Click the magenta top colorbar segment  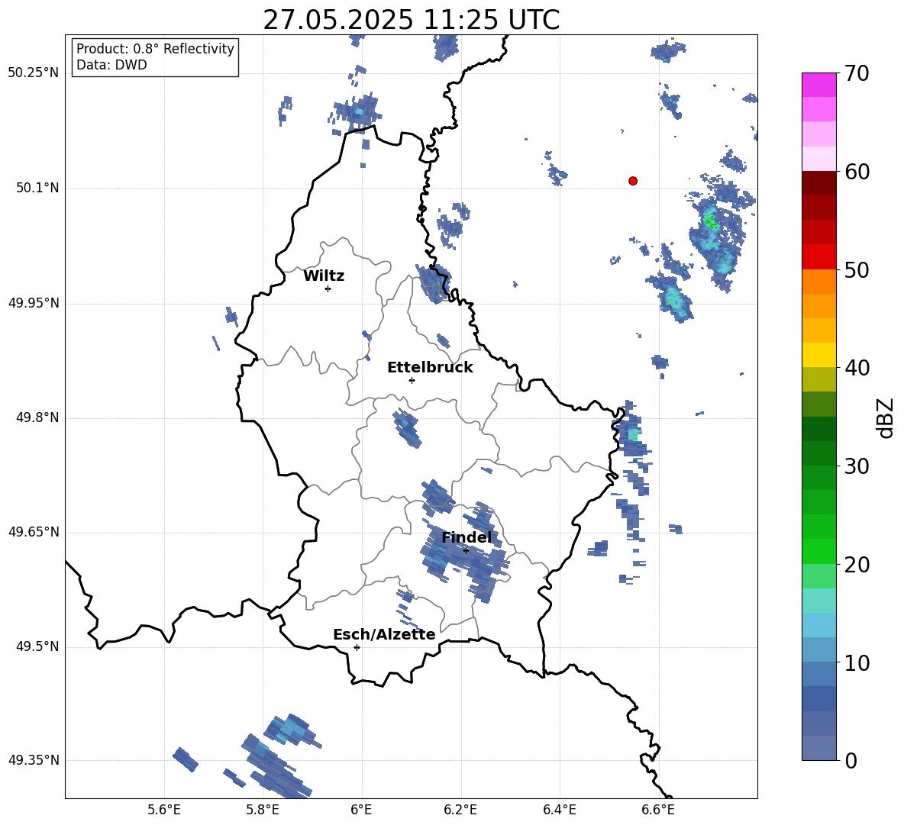(818, 85)
